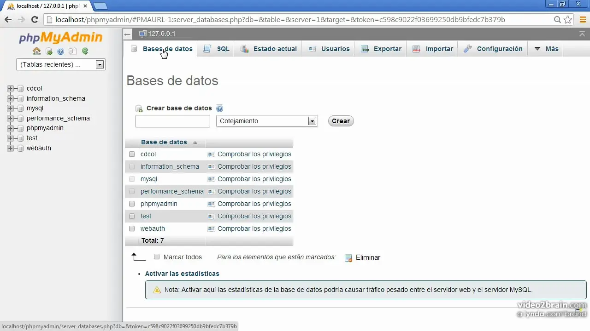Expand the performance_schema tree node

10,119
